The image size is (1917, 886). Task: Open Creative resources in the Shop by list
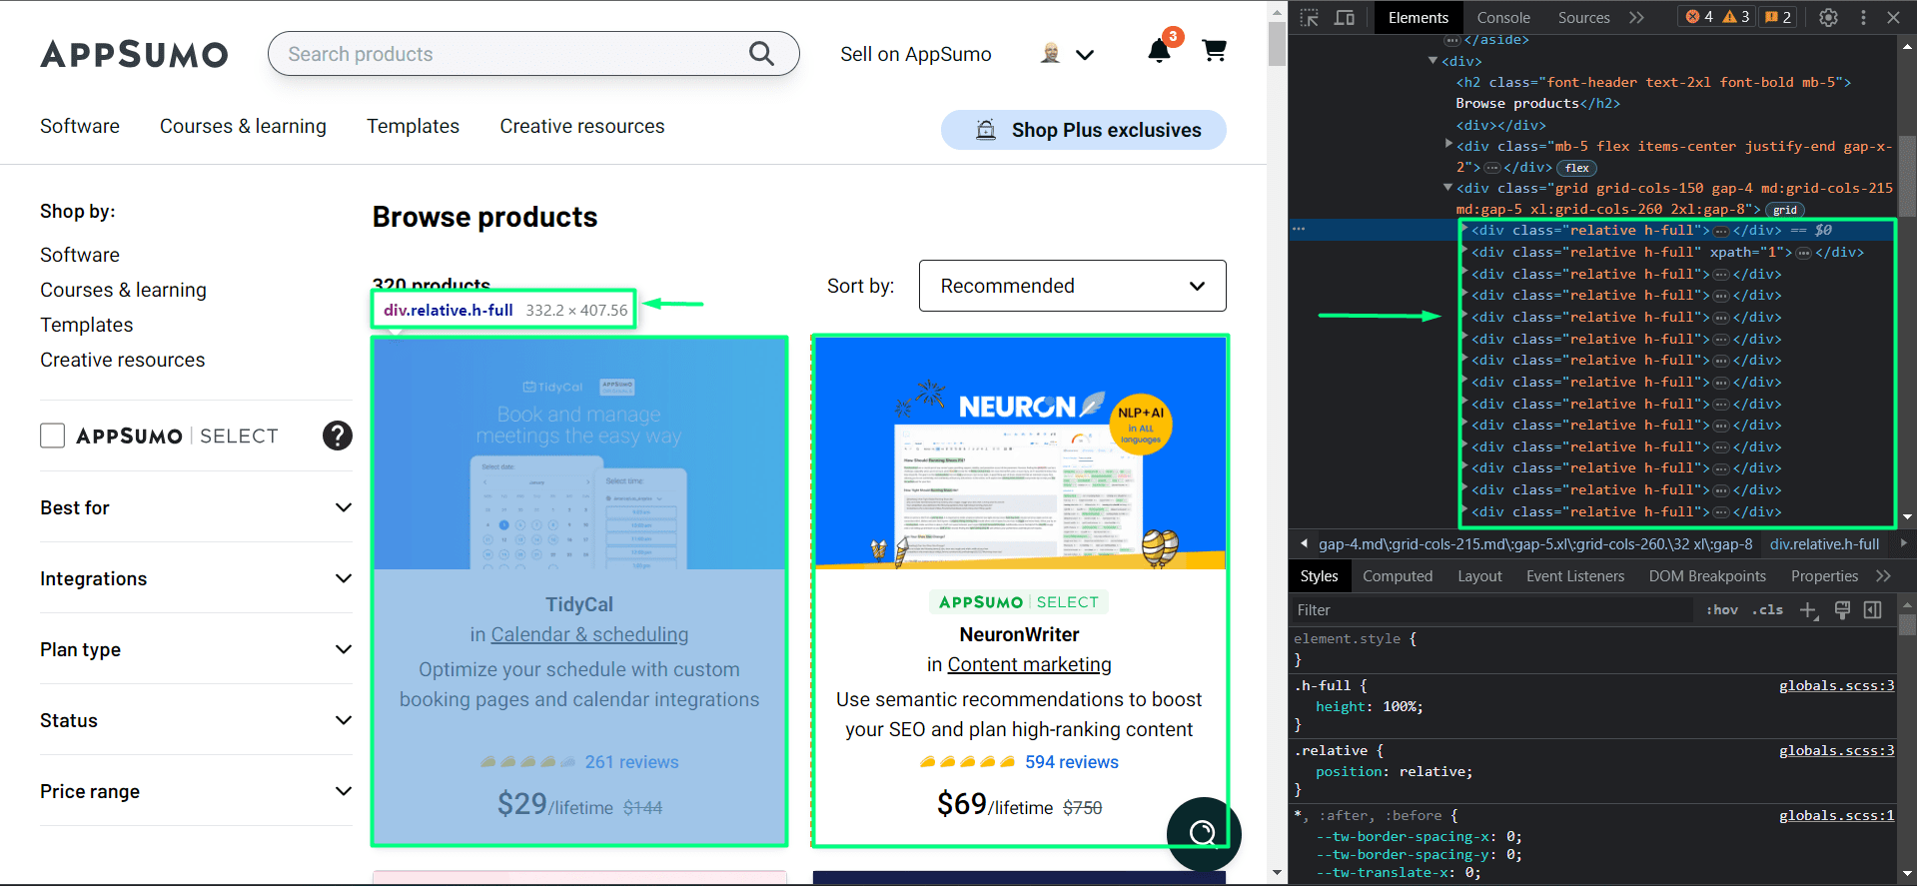click(123, 360)
